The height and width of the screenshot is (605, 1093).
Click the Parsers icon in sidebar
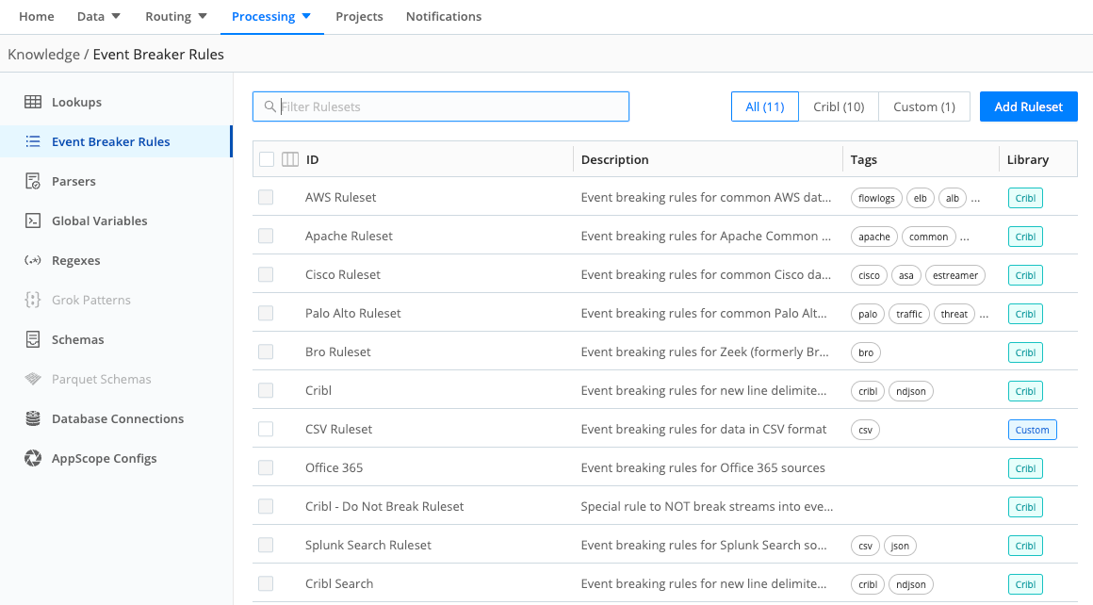(x=33, y=181)
